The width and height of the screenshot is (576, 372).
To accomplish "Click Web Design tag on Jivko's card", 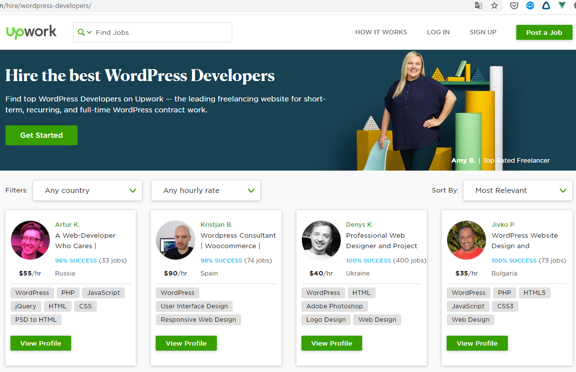I will [x=471, y=319].
